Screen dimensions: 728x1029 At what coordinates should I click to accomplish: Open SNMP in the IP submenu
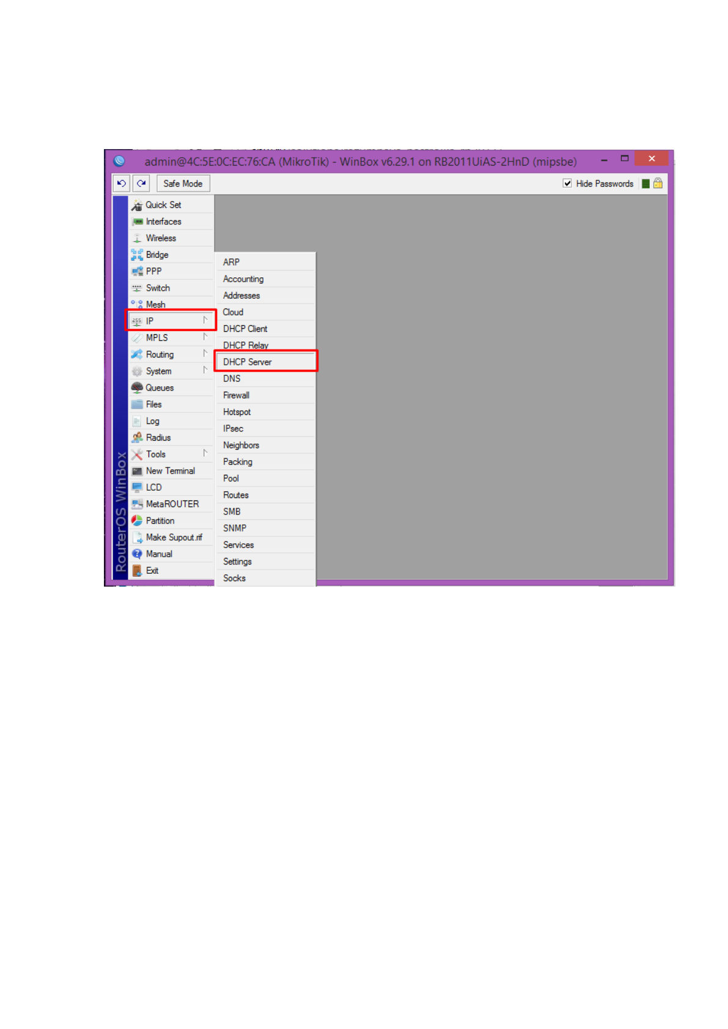pyautogui.click(x=265, y=529)
